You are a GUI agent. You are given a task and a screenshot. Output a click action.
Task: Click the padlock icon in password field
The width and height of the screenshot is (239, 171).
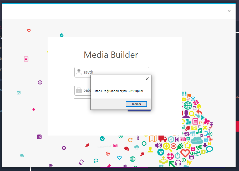(79, 90)
